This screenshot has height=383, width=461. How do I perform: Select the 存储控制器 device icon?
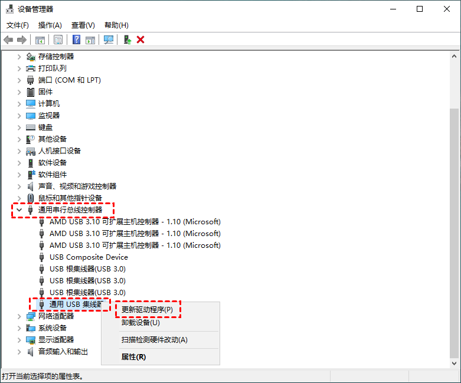[x=31, y=57]
